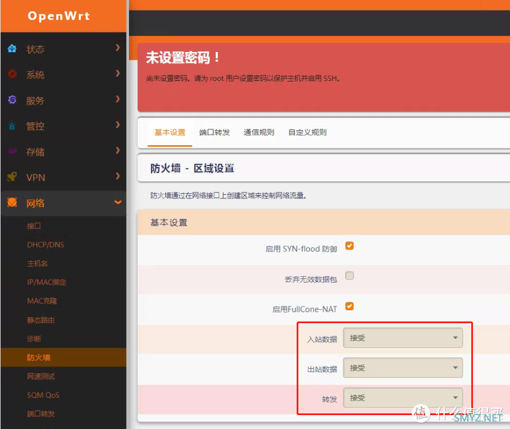
Task: Open MAC克隆 in sidebar
Action: point(42,301)
